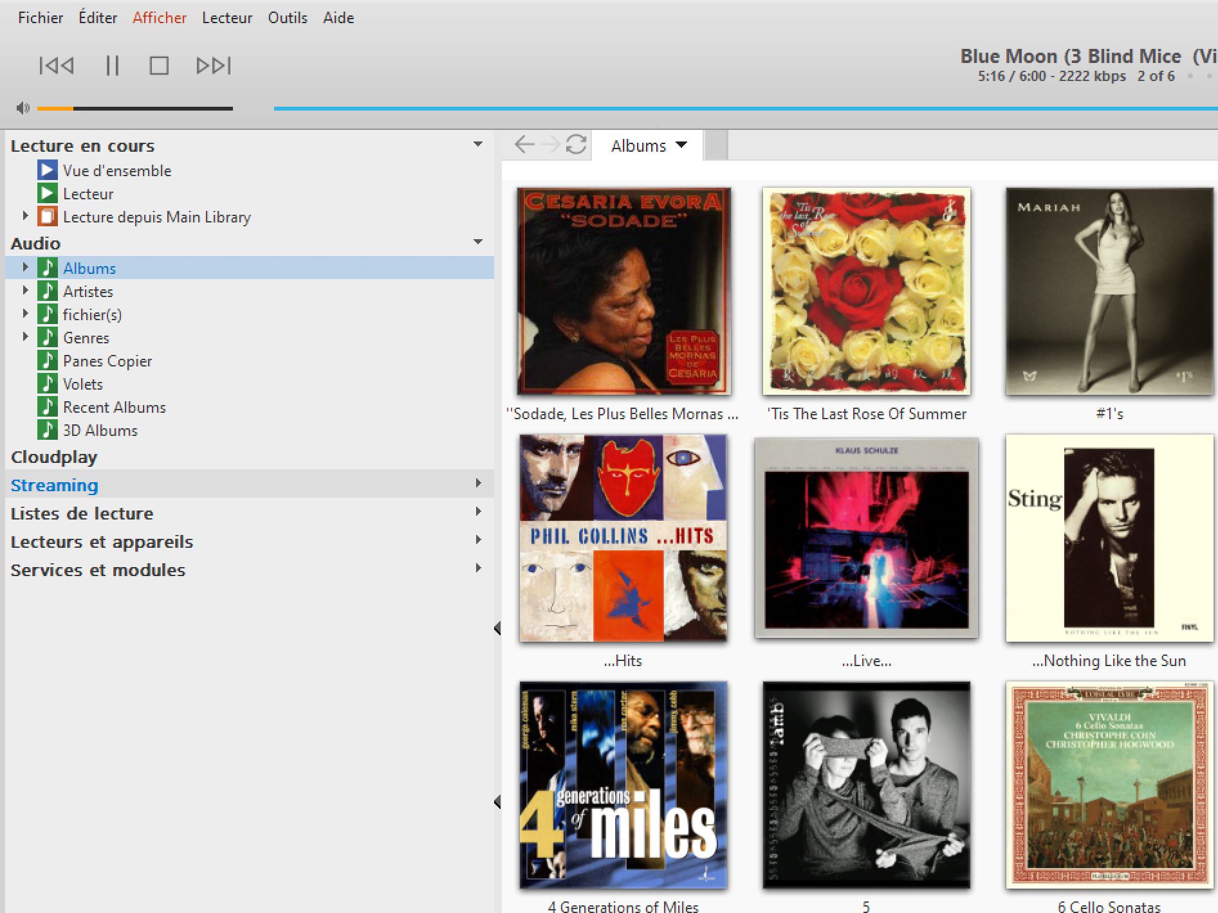This screenshot has width=1218, height=913.
Task: Expand the Streaming section
Action: [478, 484]
